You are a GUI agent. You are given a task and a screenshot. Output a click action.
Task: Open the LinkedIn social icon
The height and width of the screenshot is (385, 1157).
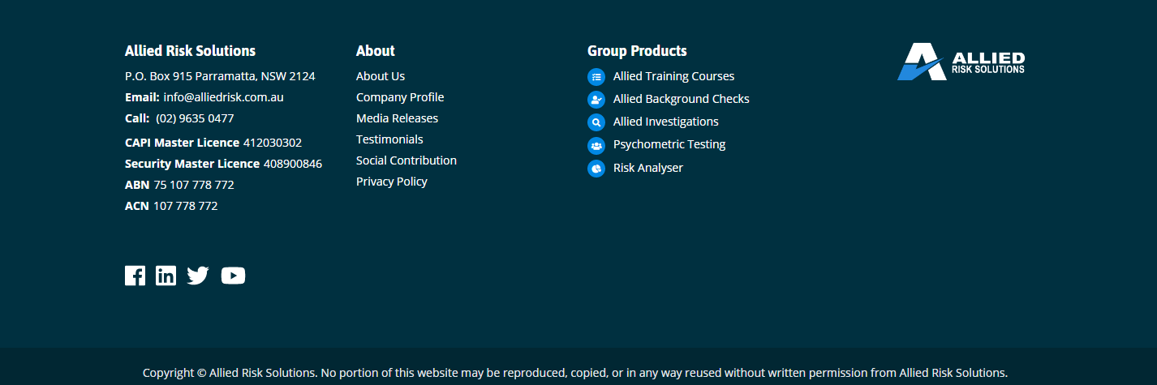coord(166,276)
